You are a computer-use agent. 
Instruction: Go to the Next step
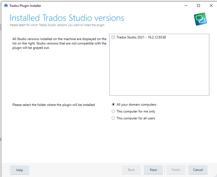pos(153,170)
